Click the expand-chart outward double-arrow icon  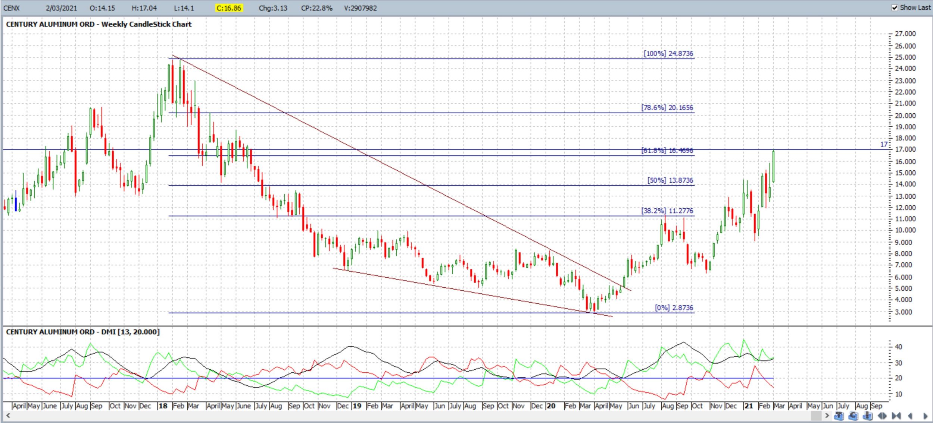[882, 416]
